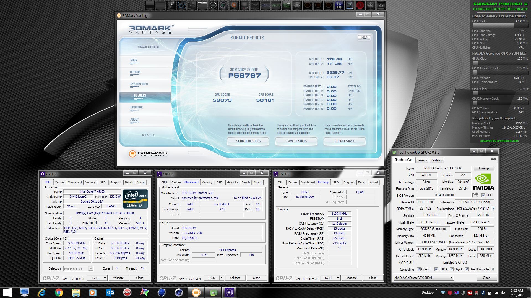The height and width of the screenshot is (298, 531).
Task: Open File Explorer from the taskbar
Action: (76, 292)
